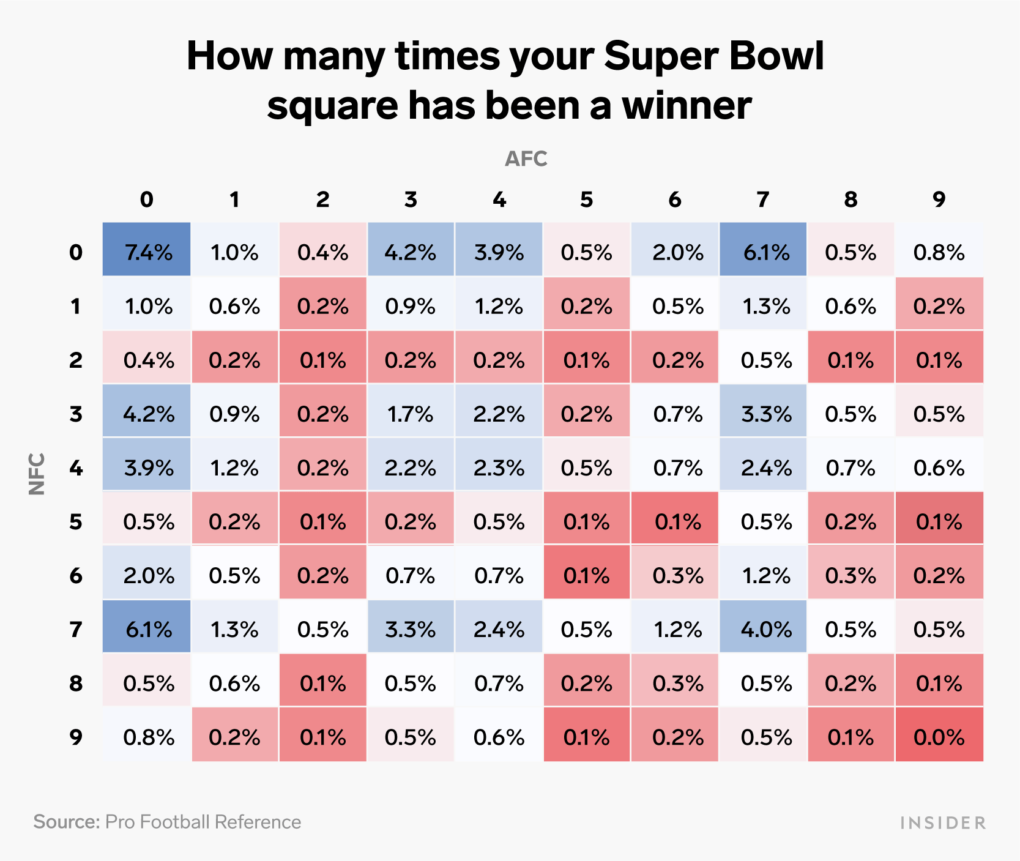Click the 7.4% cell at NFC 0, AFC 0
1020x861 pixels.
(147, 252)
